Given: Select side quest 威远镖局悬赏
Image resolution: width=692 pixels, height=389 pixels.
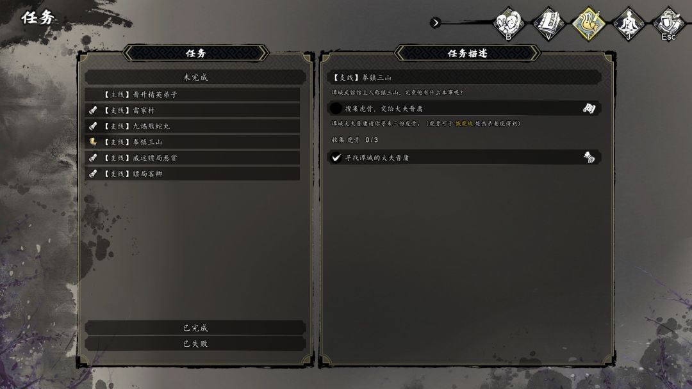Looking at the screenshot, I should (x=192, y=158).
